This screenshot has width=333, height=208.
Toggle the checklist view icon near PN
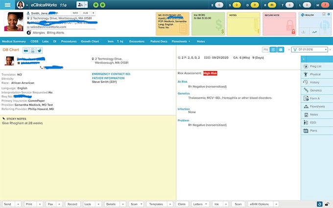pyautogui.click(x=273, y=49)
